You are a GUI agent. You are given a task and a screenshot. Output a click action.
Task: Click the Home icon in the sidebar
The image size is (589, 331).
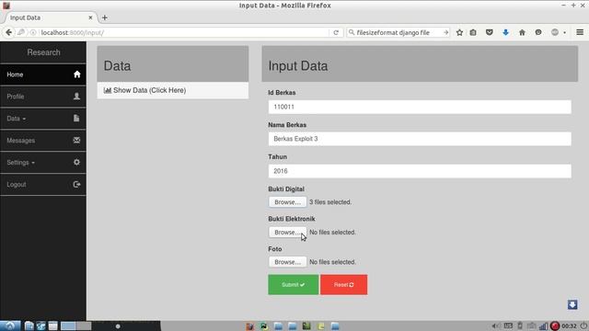(77, 74)
